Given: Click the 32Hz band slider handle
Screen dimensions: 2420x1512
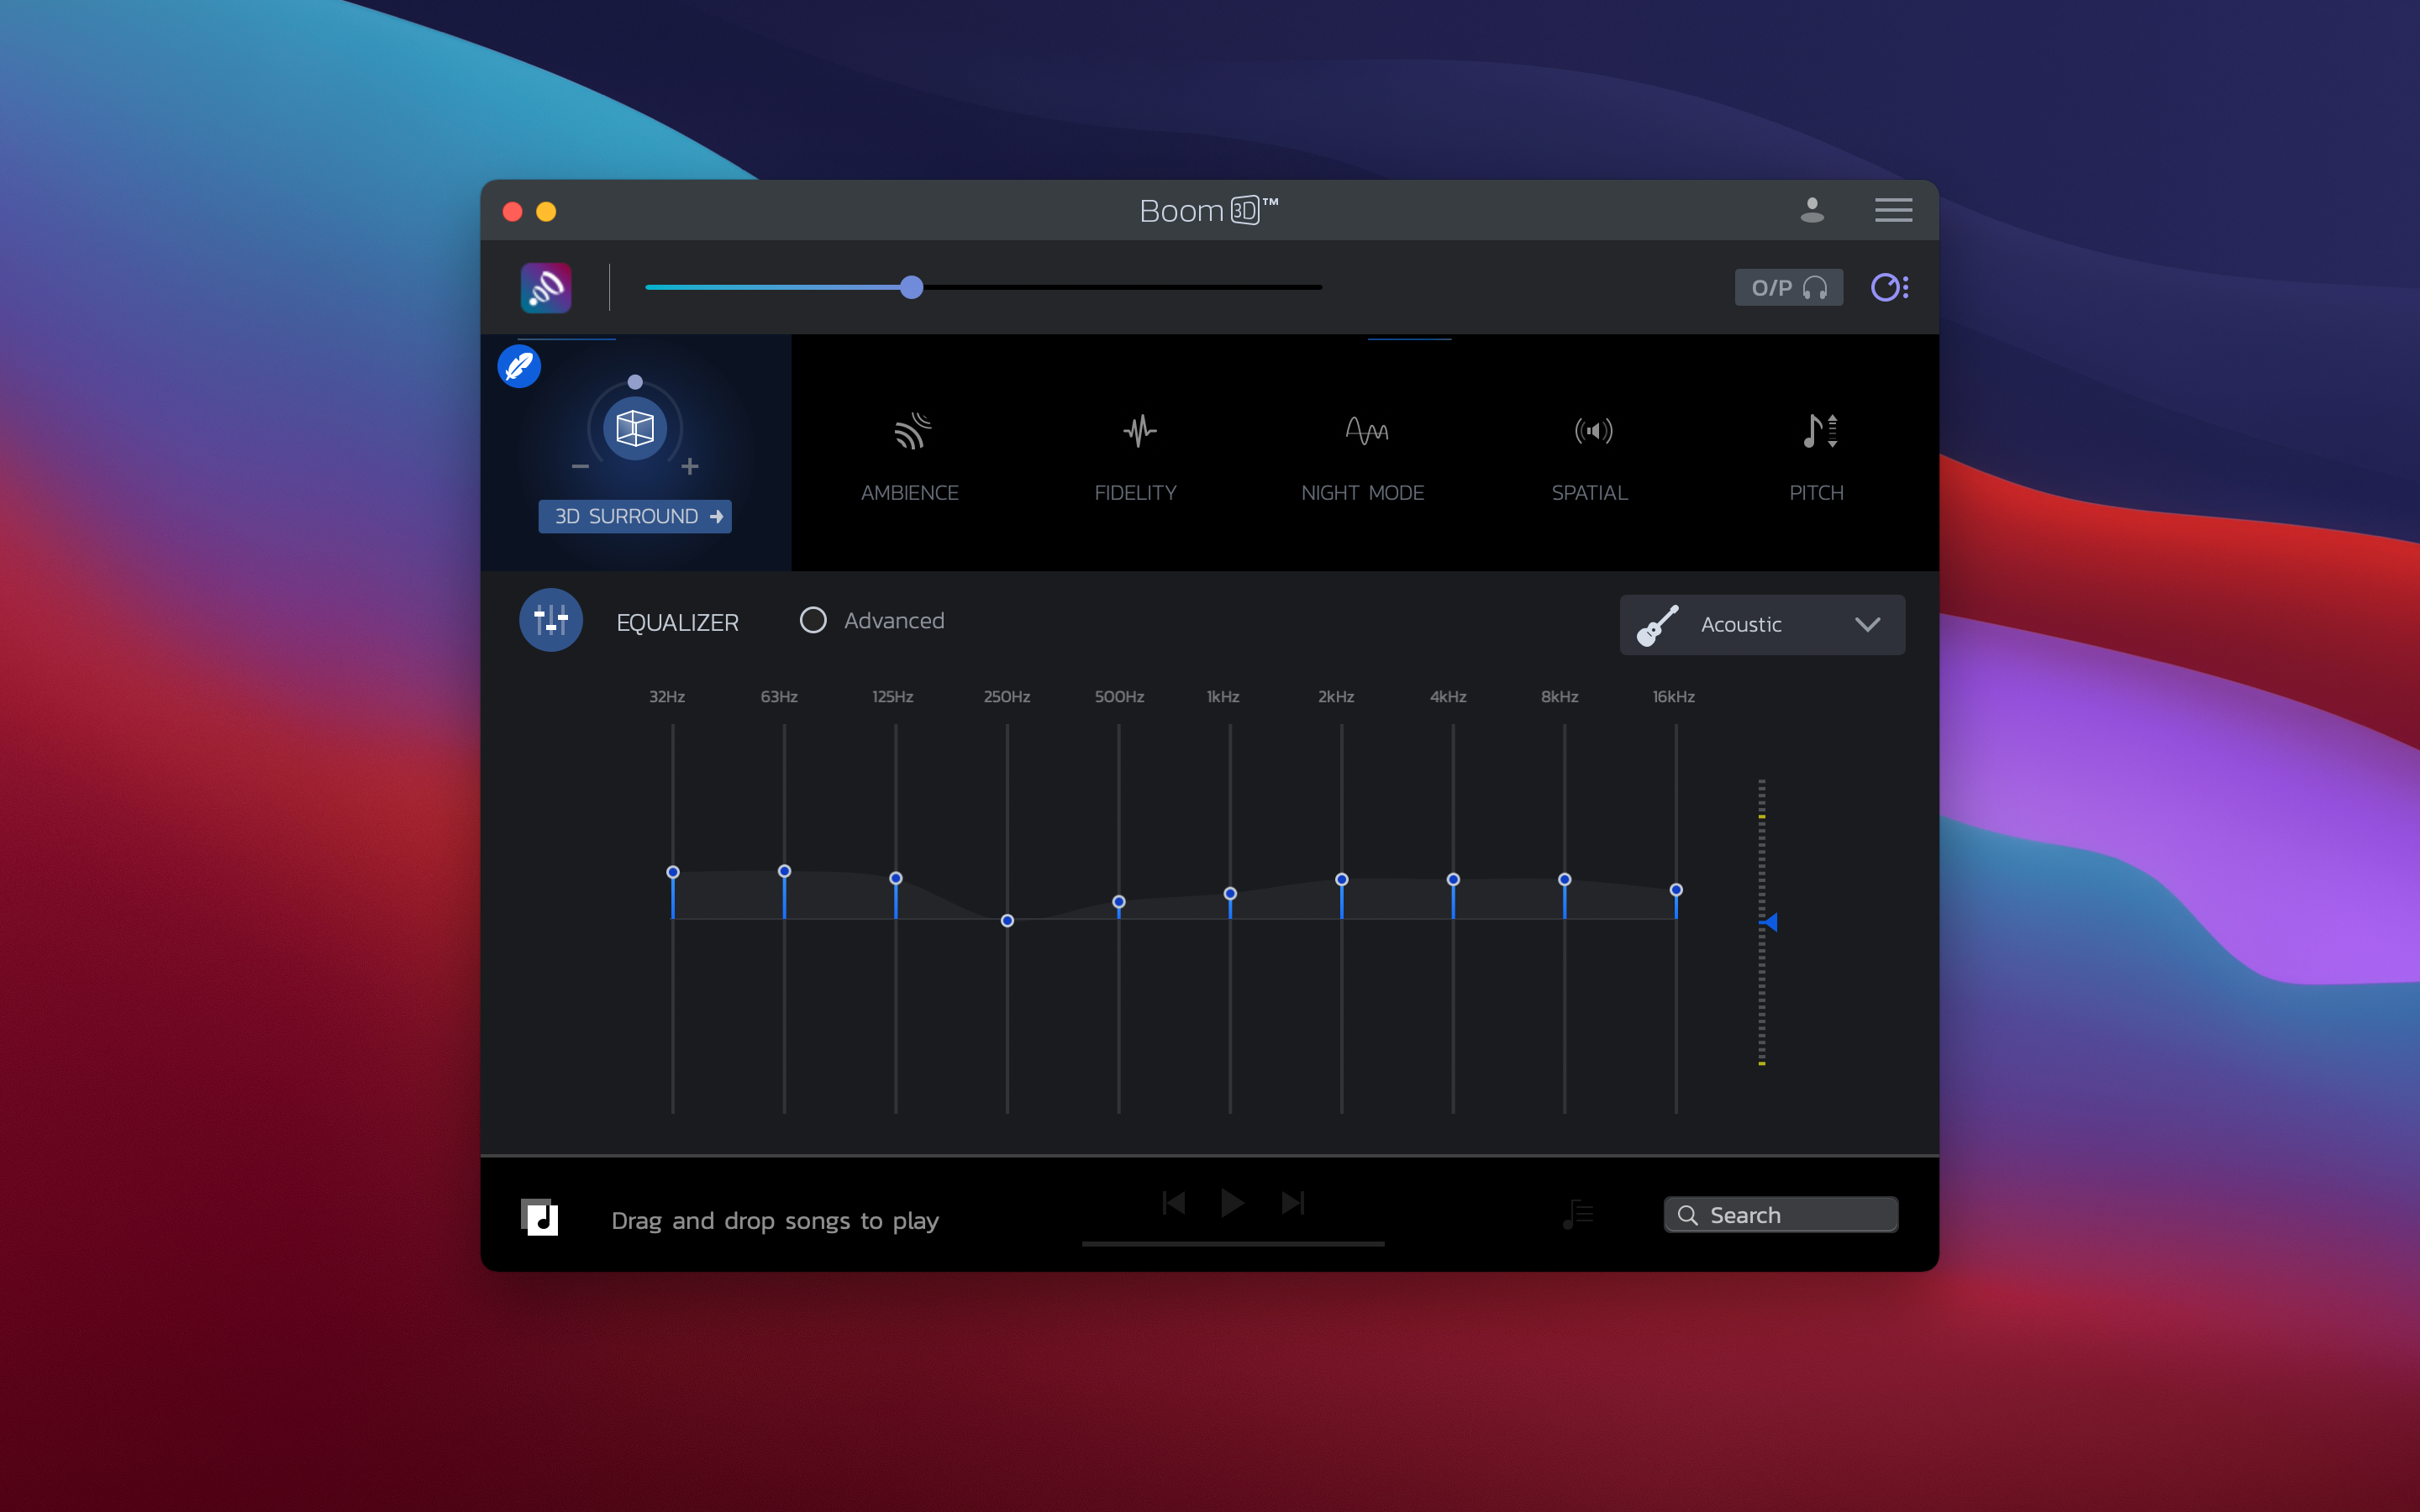Looking at the screenshot, I should pyautogui.click(x=673, y=872).
